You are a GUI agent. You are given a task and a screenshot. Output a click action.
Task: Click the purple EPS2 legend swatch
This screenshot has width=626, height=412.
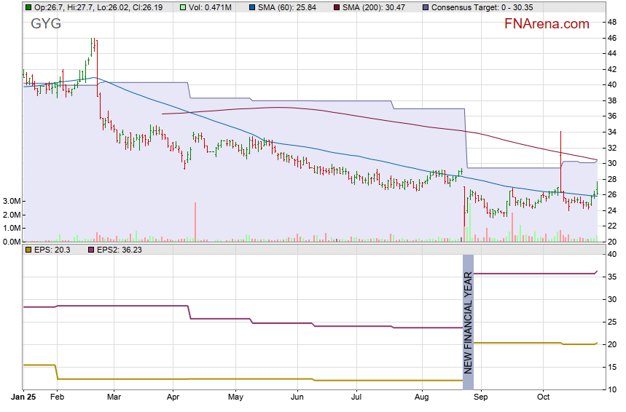click(x=93, y=250)
